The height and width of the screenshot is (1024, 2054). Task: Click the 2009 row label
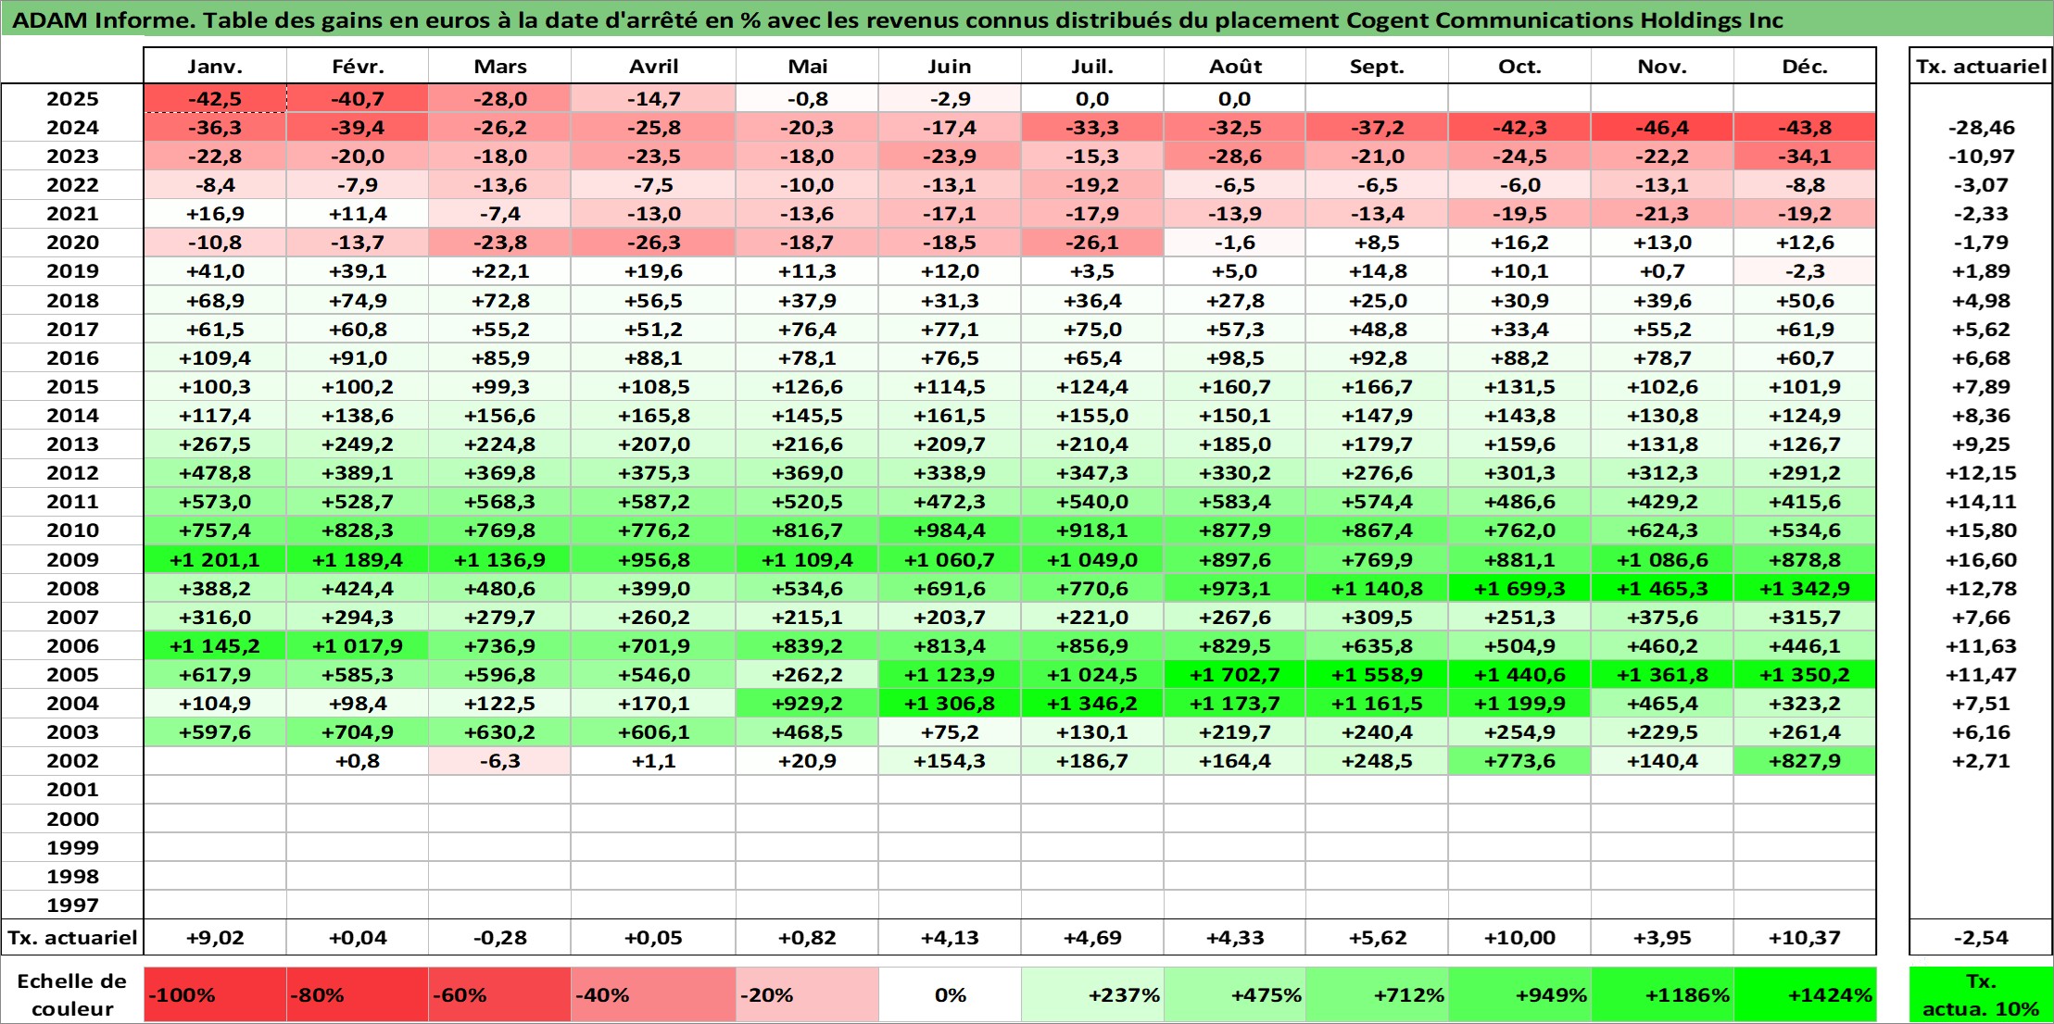[x=72, y=560]
